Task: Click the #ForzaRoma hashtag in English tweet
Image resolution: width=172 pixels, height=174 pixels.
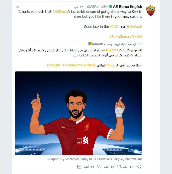Action: coord(119,37)
